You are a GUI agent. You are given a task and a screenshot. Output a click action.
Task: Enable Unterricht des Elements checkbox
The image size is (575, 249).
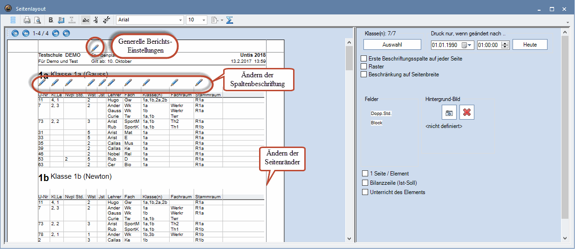point(365,192)
